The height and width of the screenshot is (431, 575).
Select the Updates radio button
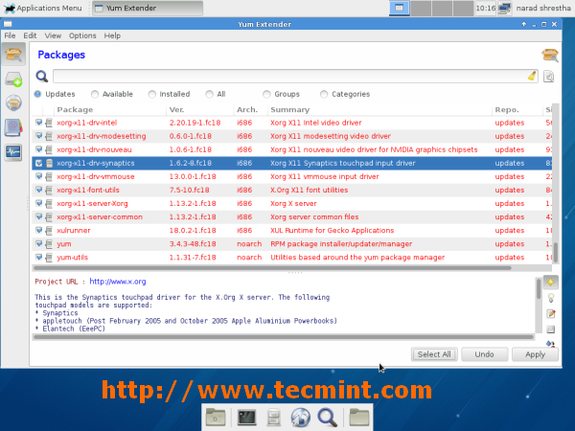(x=37, y=94)
